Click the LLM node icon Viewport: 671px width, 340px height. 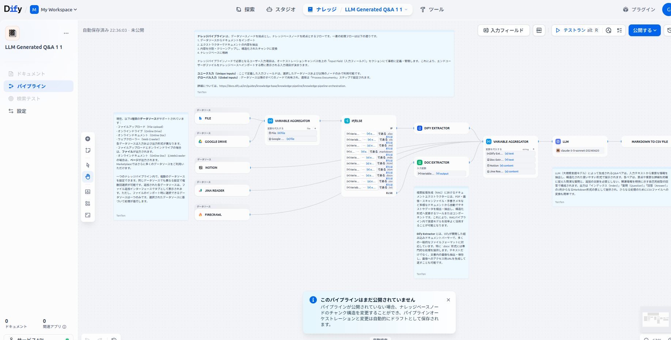click(558, 142)
